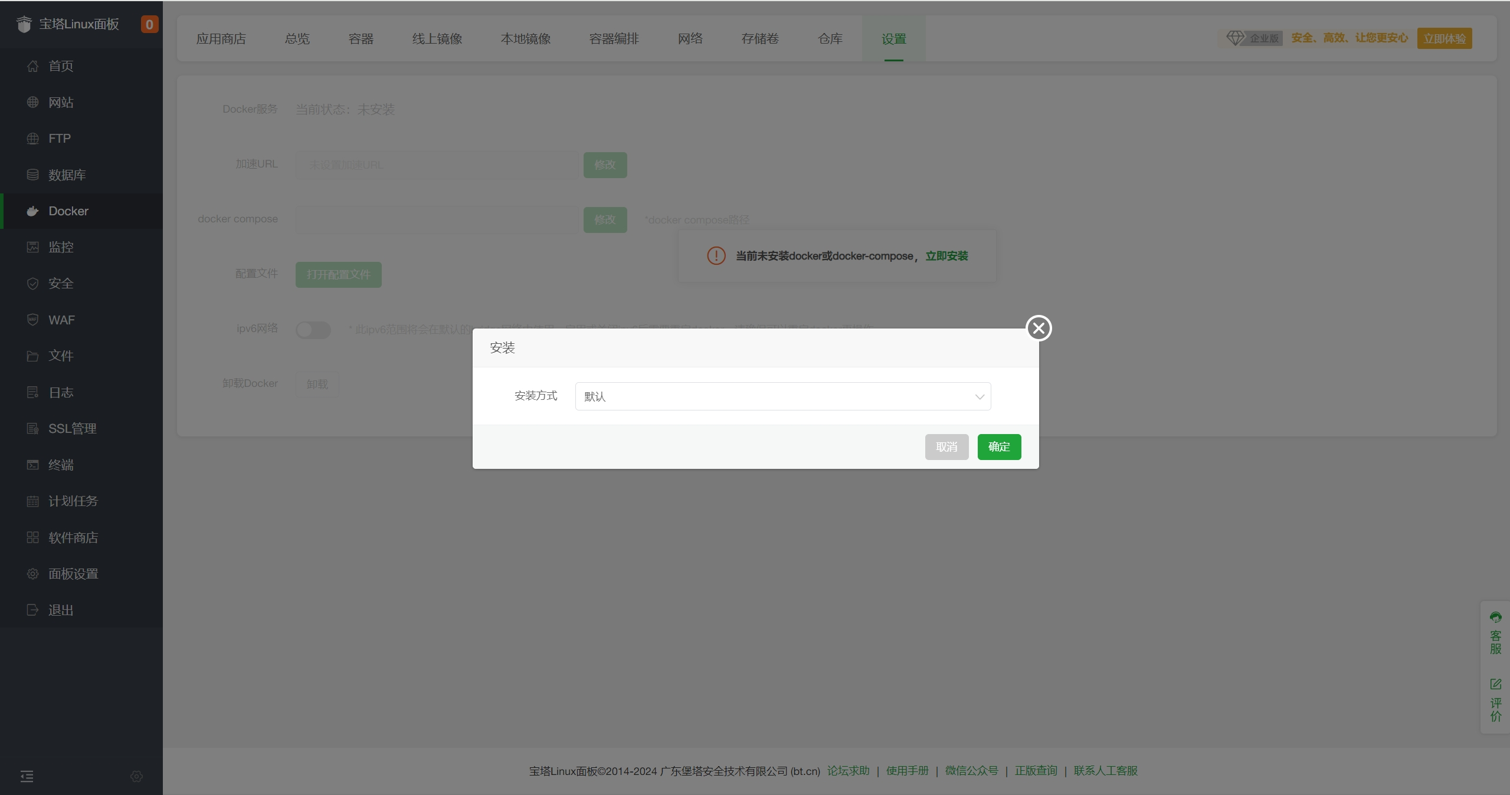This screenshot has height=795, width=1510.
Task: Open the terminal icon in sidebar
Action: click(32, 465)
